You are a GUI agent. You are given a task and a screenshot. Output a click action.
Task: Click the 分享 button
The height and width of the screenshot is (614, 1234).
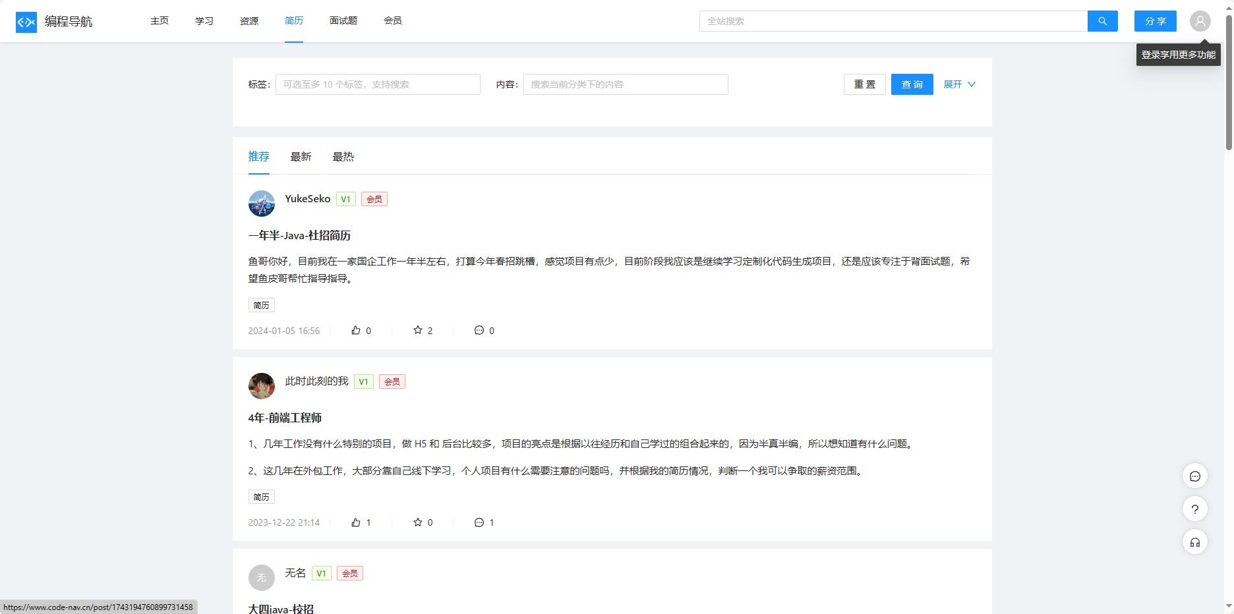pos(1155,21)
